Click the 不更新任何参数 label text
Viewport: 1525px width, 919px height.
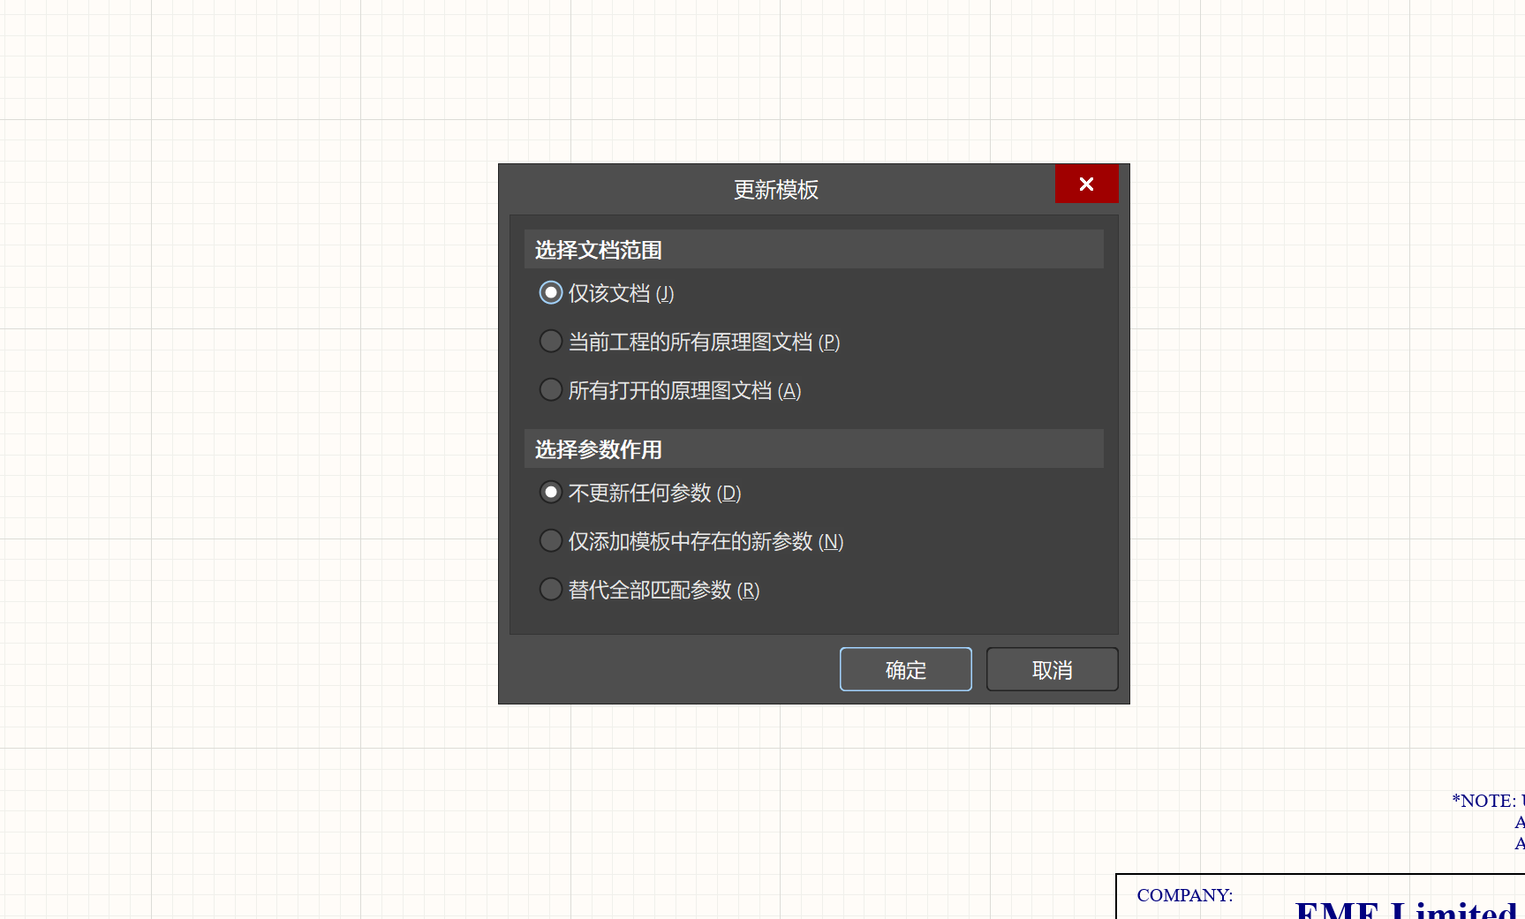pos(640,493)
